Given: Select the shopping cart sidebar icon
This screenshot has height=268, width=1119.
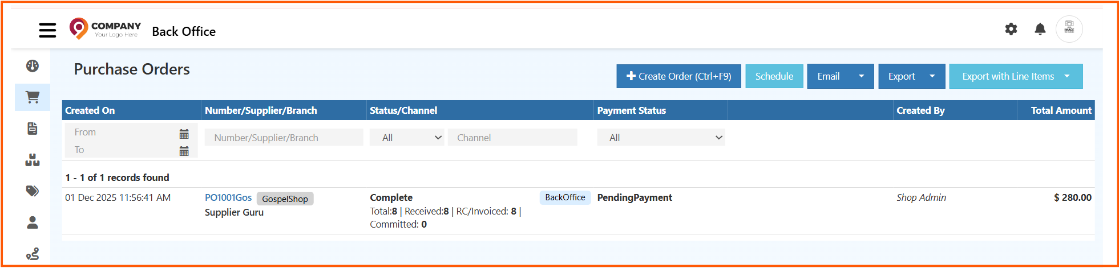Looking at the screenshot, I should click(x=33, y=97).
